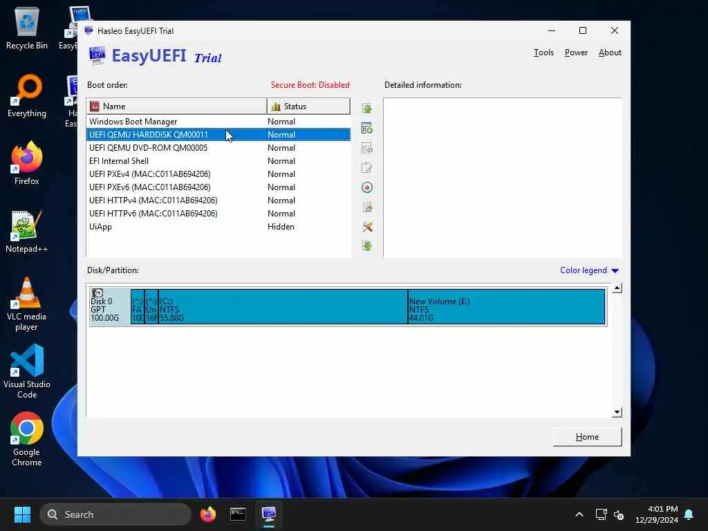Click the Disk 0 GPT label
The image size is (708, 531).
point(110,306)
